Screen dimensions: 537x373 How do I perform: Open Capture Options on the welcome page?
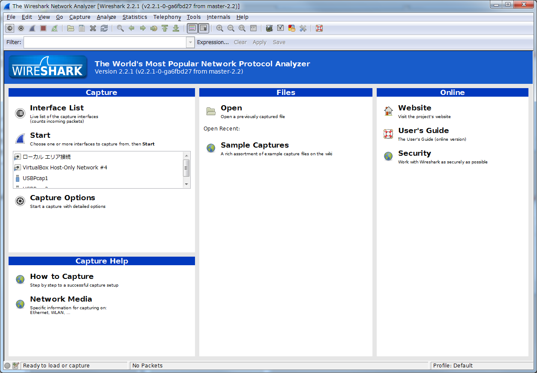pyautogui.click(x=63, y=198)
